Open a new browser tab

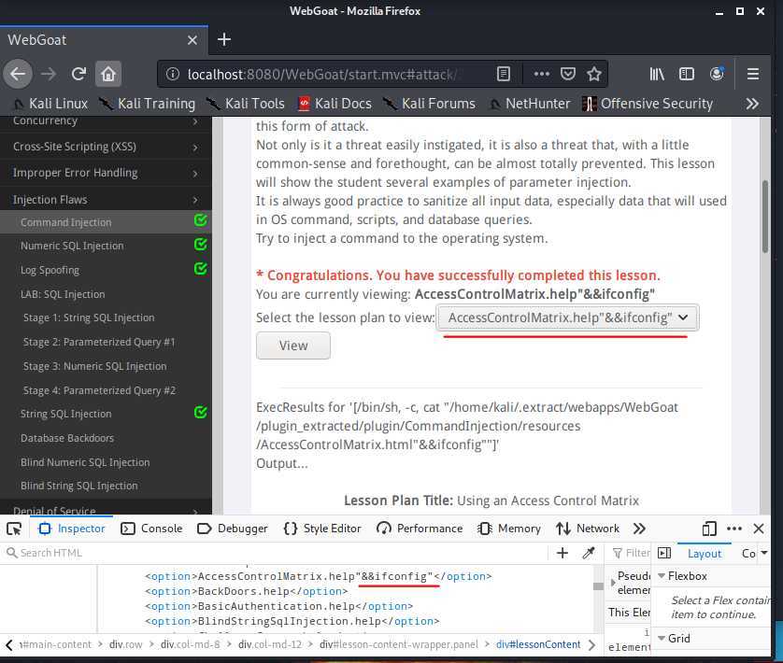click(x=224, y=39)
